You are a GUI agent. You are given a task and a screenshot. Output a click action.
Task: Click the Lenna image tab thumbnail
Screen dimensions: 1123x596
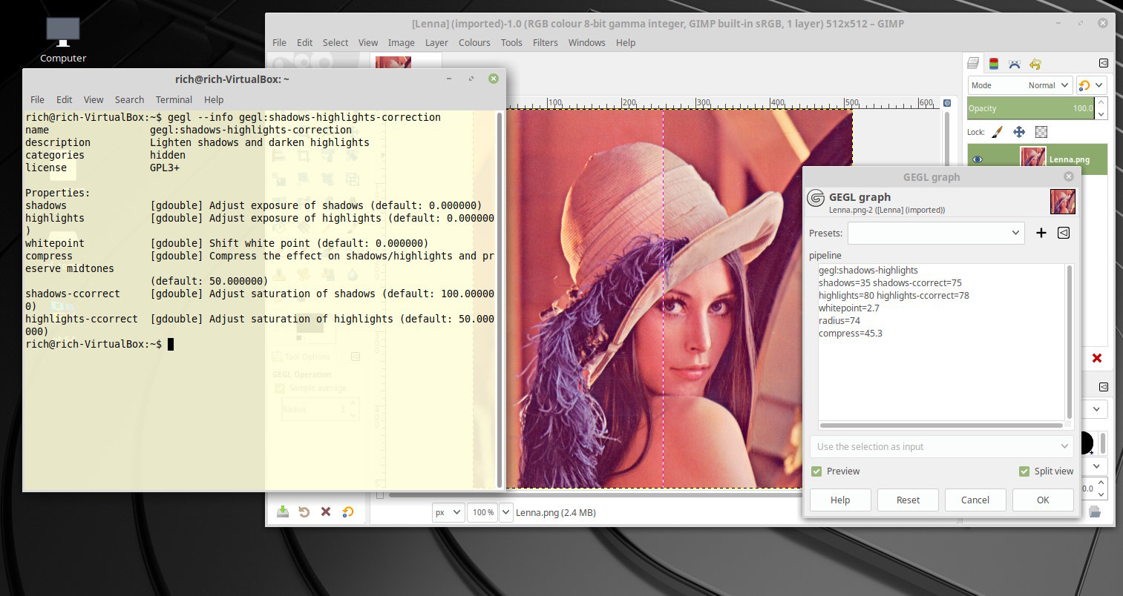[x=393, y=61]
